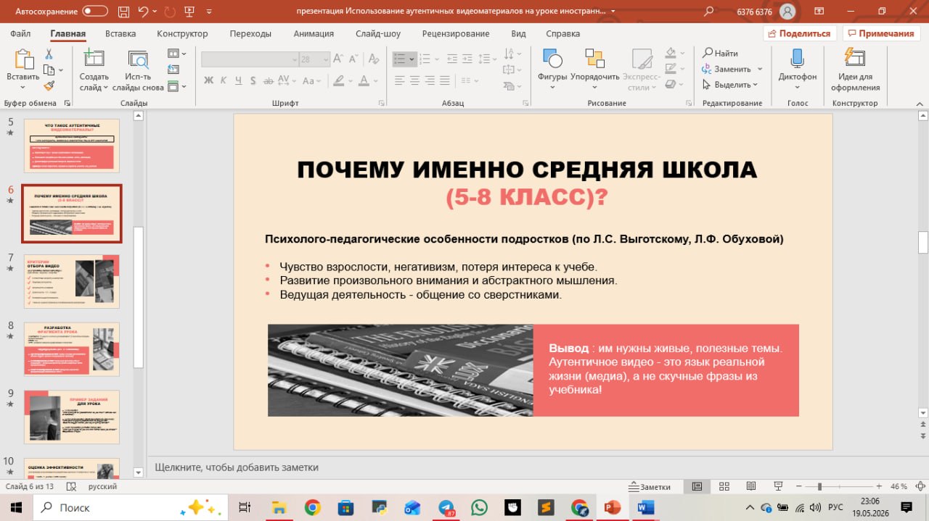929x521 pixels.
Task: Open the Change Case (Aa) dropdown
Action: 311,80
